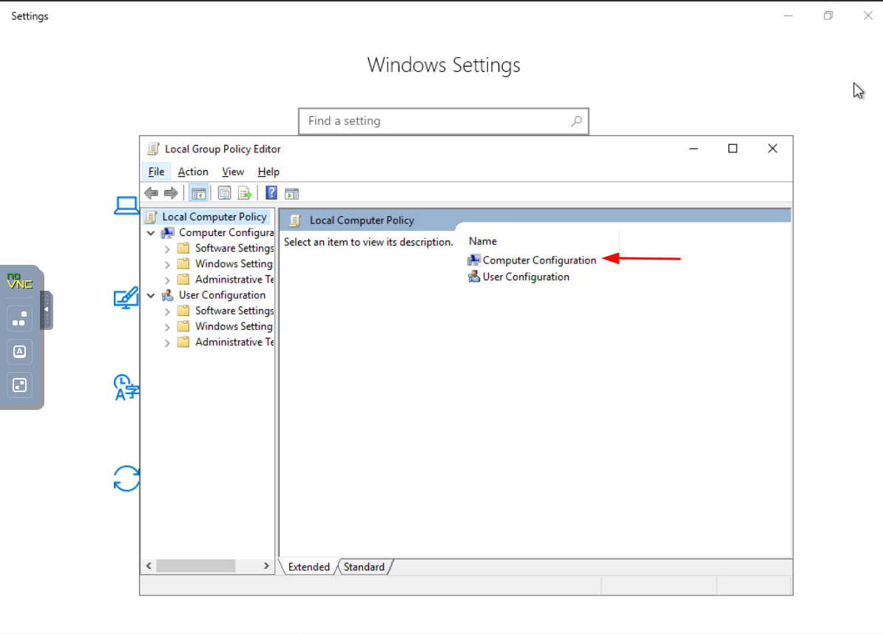The image size is (883, 634).
Task: Select User Configuration in the Name list
Action: [526, 277]
